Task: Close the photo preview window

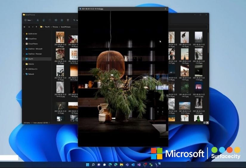Action: 165,9
